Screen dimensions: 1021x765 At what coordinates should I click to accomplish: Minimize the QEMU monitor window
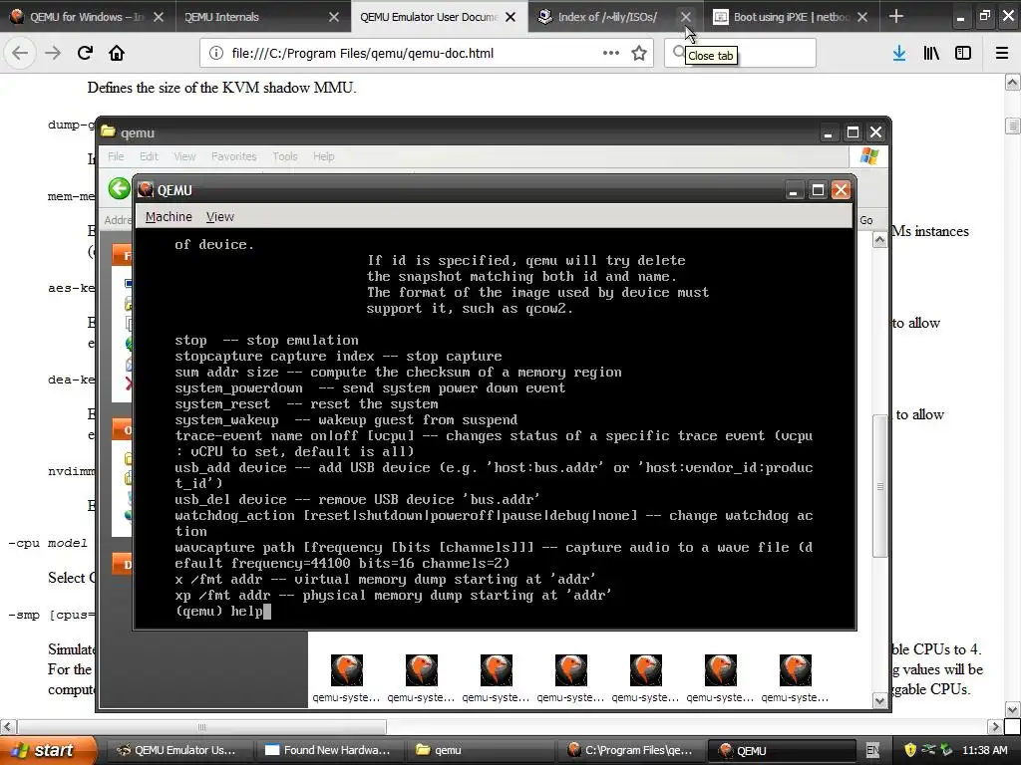tap(793, 190)
